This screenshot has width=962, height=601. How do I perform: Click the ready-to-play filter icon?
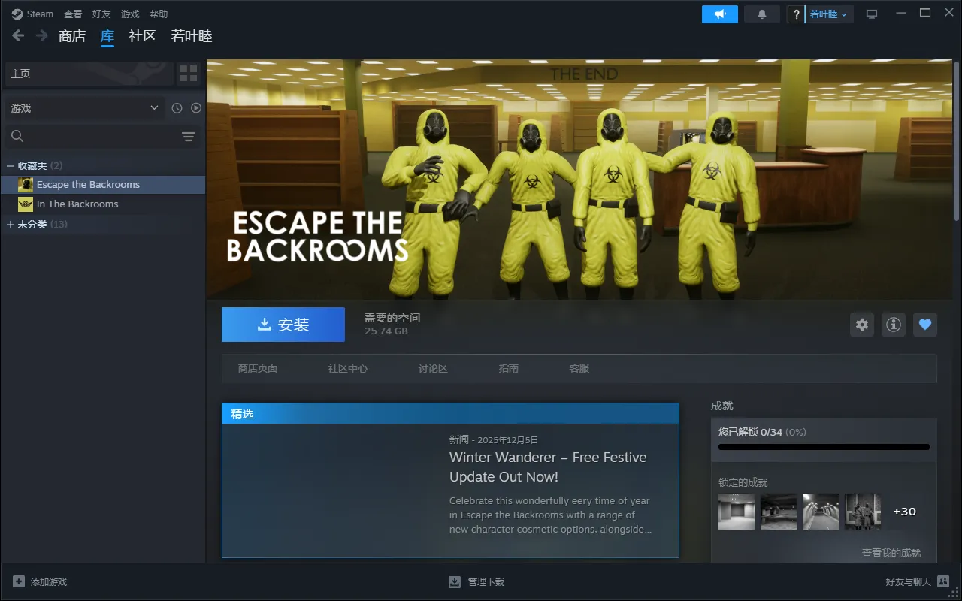(196, 108)
